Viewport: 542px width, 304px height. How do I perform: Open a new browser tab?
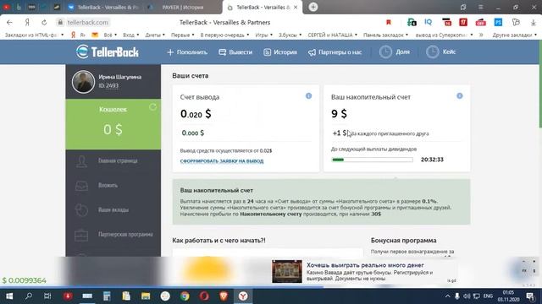click(312, 7)
